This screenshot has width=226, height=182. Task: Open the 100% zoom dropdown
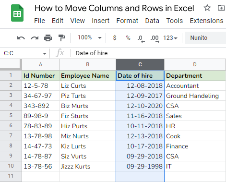[x=90, y=38]
